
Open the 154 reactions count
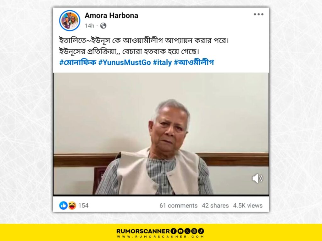point(83,206)
